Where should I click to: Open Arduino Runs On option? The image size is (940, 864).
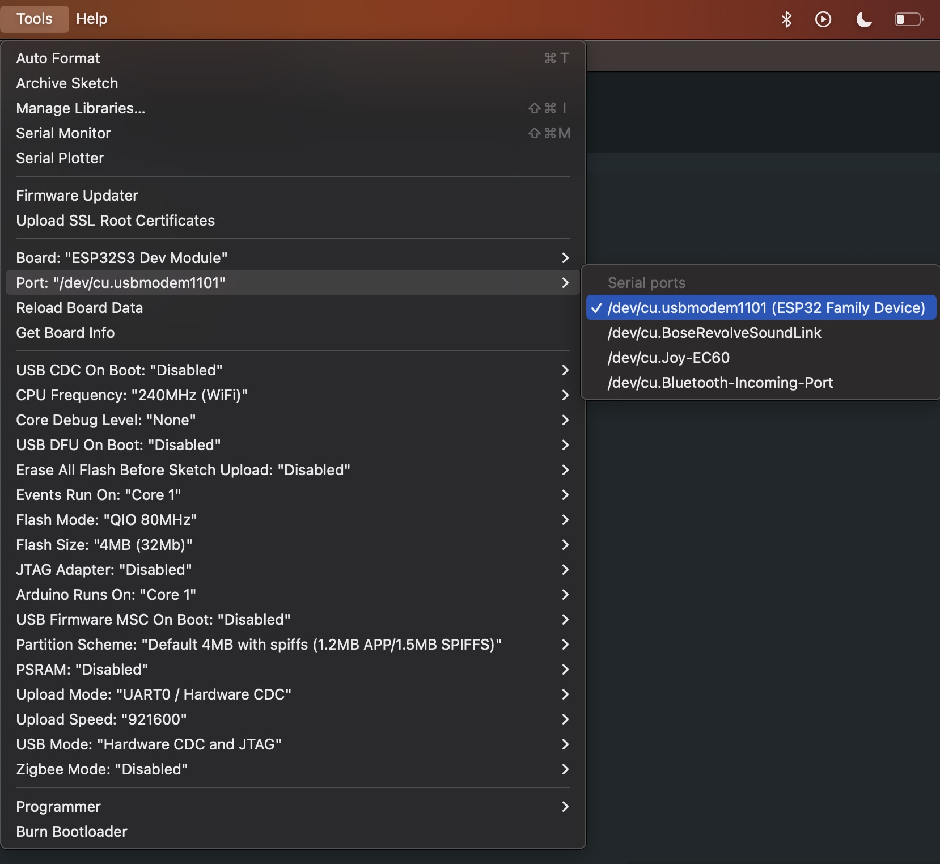coord(293,595)
